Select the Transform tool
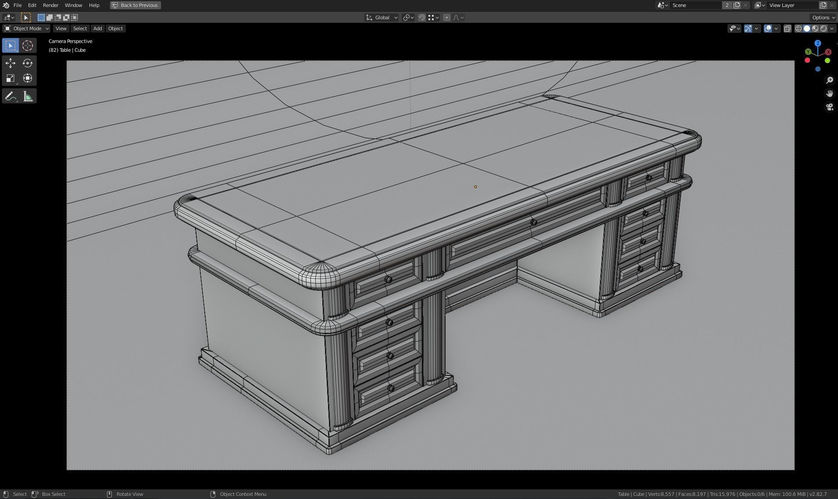838x499 pixels. 28,78
